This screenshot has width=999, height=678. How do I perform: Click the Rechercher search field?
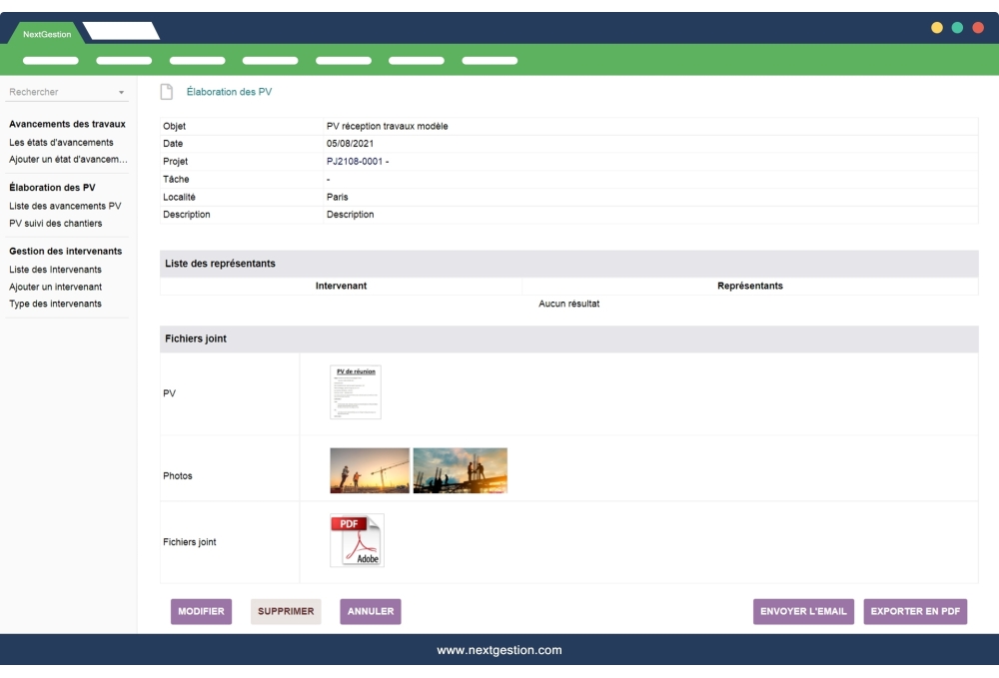[x=58, y=92]
